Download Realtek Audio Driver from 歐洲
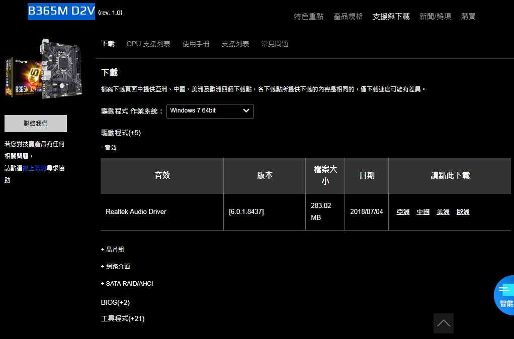 [463, 212]
